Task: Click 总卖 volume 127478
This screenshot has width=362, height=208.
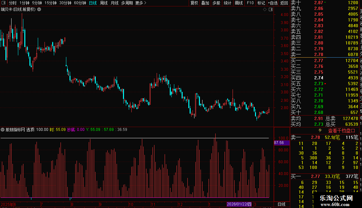Action: point(350,118)
